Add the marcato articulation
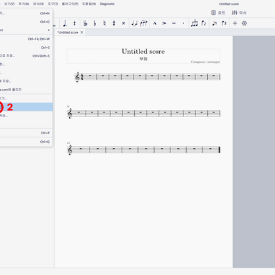 (155, 23)
